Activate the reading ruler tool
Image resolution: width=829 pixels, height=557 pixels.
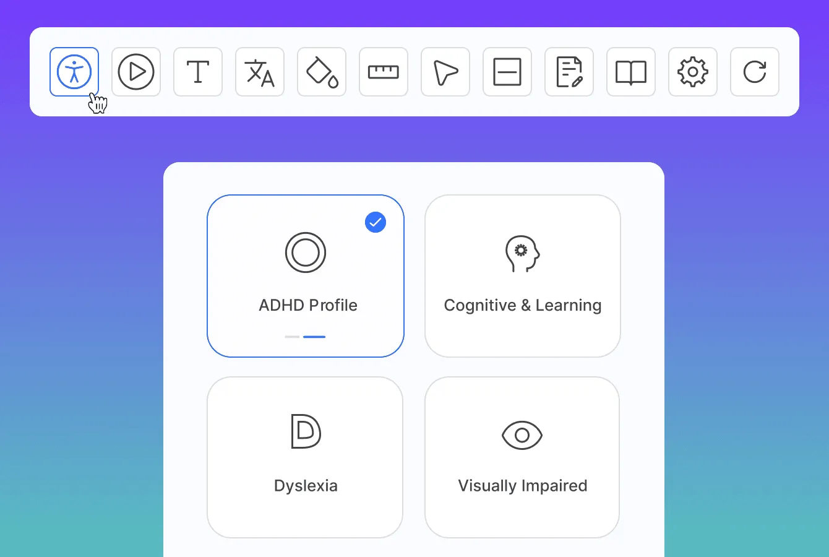(x=384, y=72)
